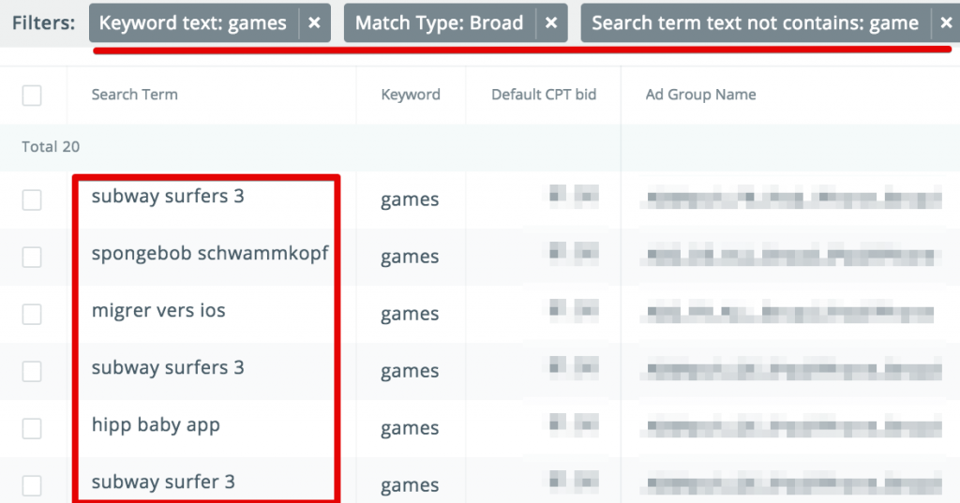Screen dimensions: 960x503
Task: Click the search term "spongebob schwammkopf"
Action: [x=210, y=253]
